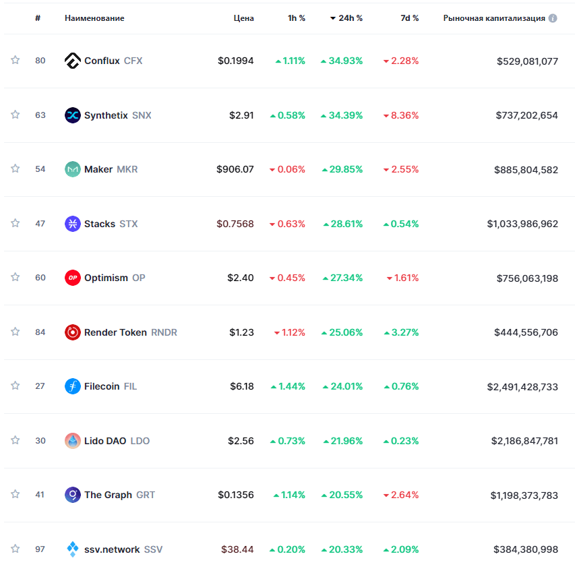The height and width of the screenshot is (575, 575).
Task: Toggle watchlist star for ssv.network
Action: (15, 549)
